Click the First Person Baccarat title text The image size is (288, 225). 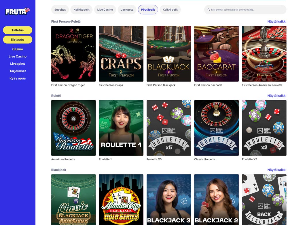208,85
